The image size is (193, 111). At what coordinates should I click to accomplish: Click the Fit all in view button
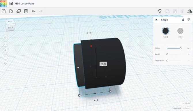(x=5, y=44)
